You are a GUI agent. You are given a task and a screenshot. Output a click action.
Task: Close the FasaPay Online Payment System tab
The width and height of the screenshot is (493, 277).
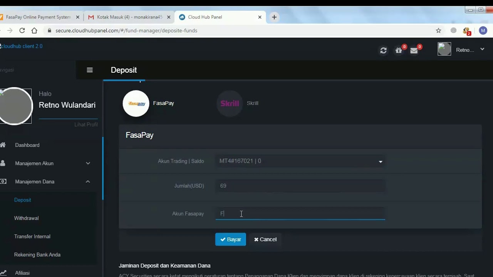78,17
